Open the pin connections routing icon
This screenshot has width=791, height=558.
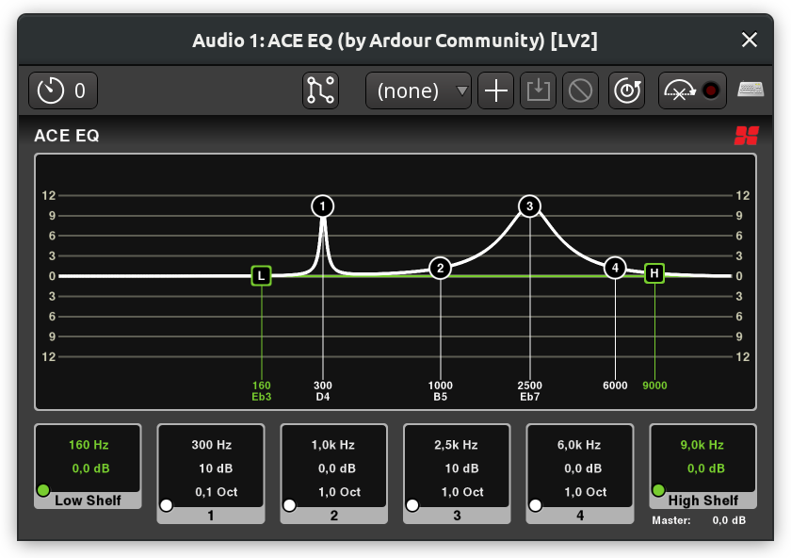[320, 90]
